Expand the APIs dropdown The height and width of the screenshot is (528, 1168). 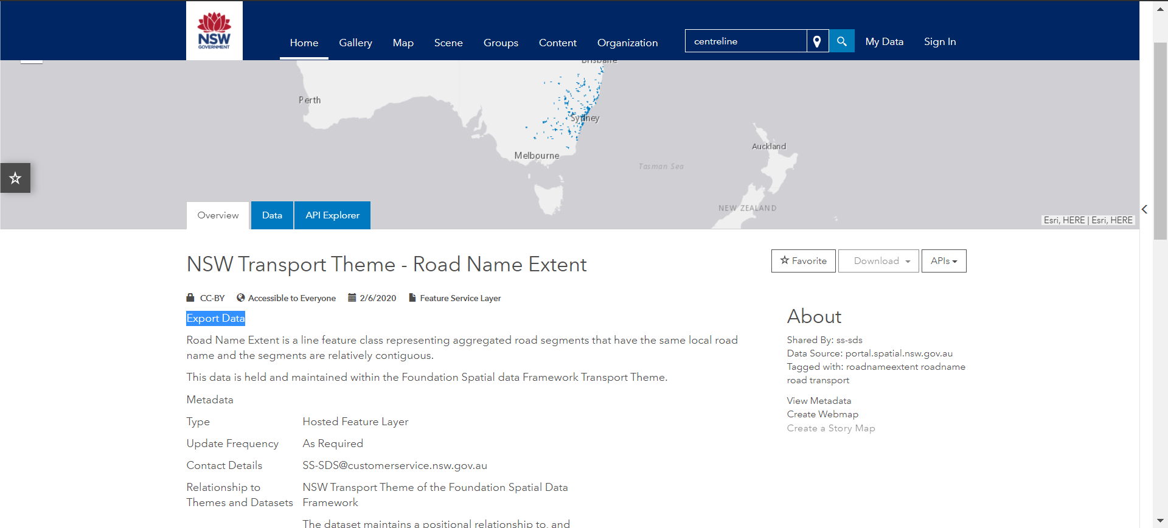(944, 261)
